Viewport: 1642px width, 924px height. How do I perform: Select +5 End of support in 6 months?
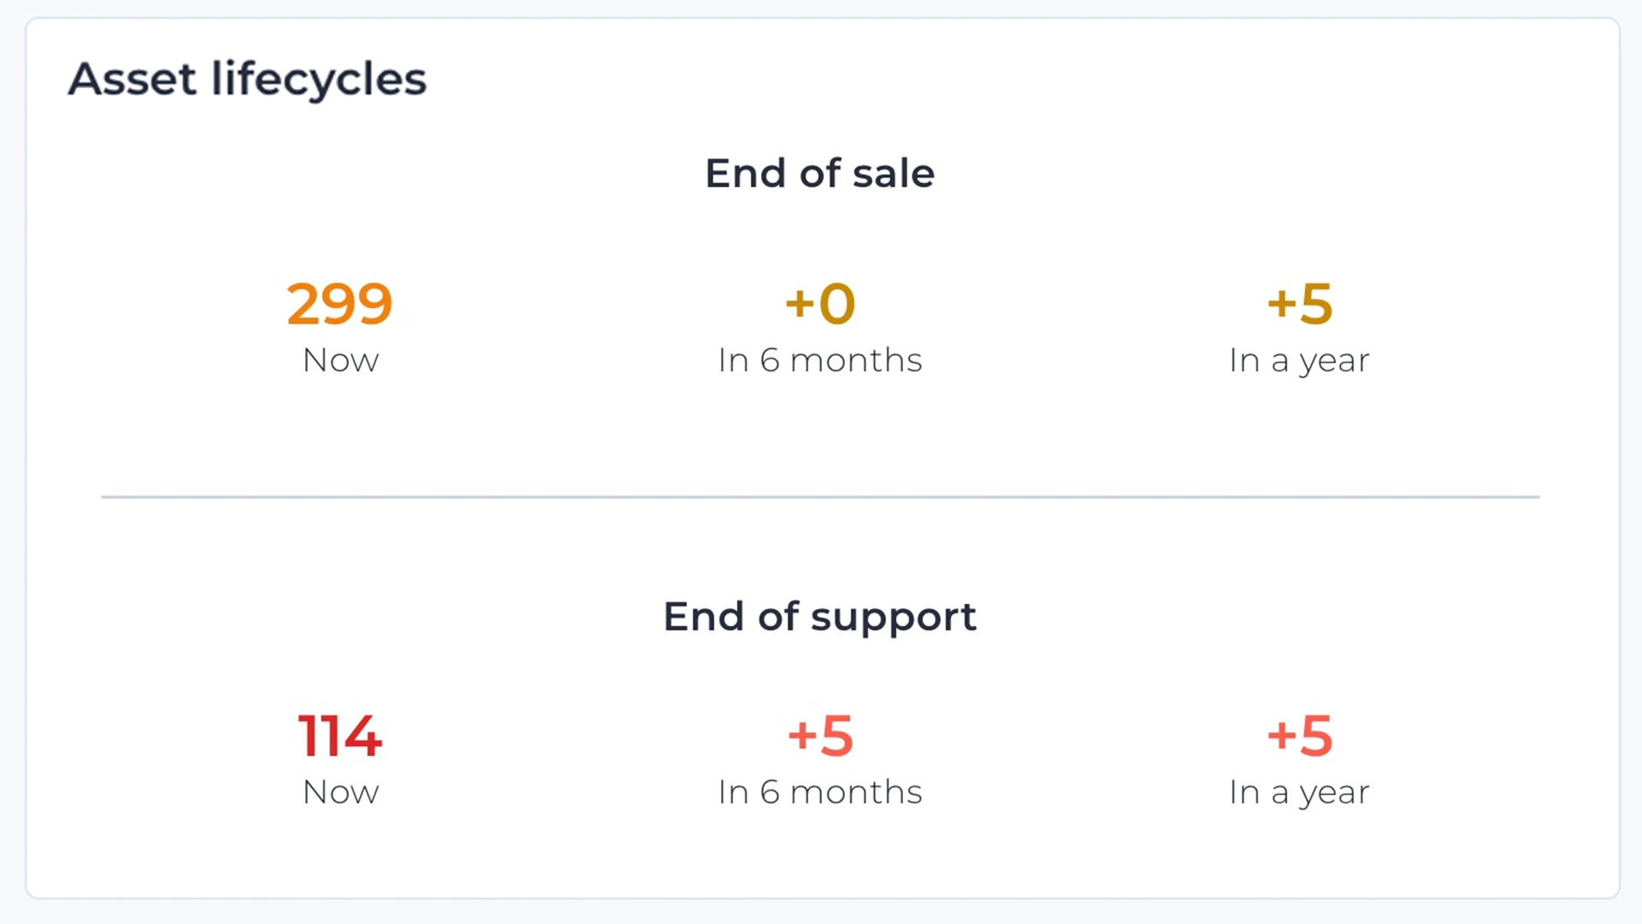click(820, 736)
